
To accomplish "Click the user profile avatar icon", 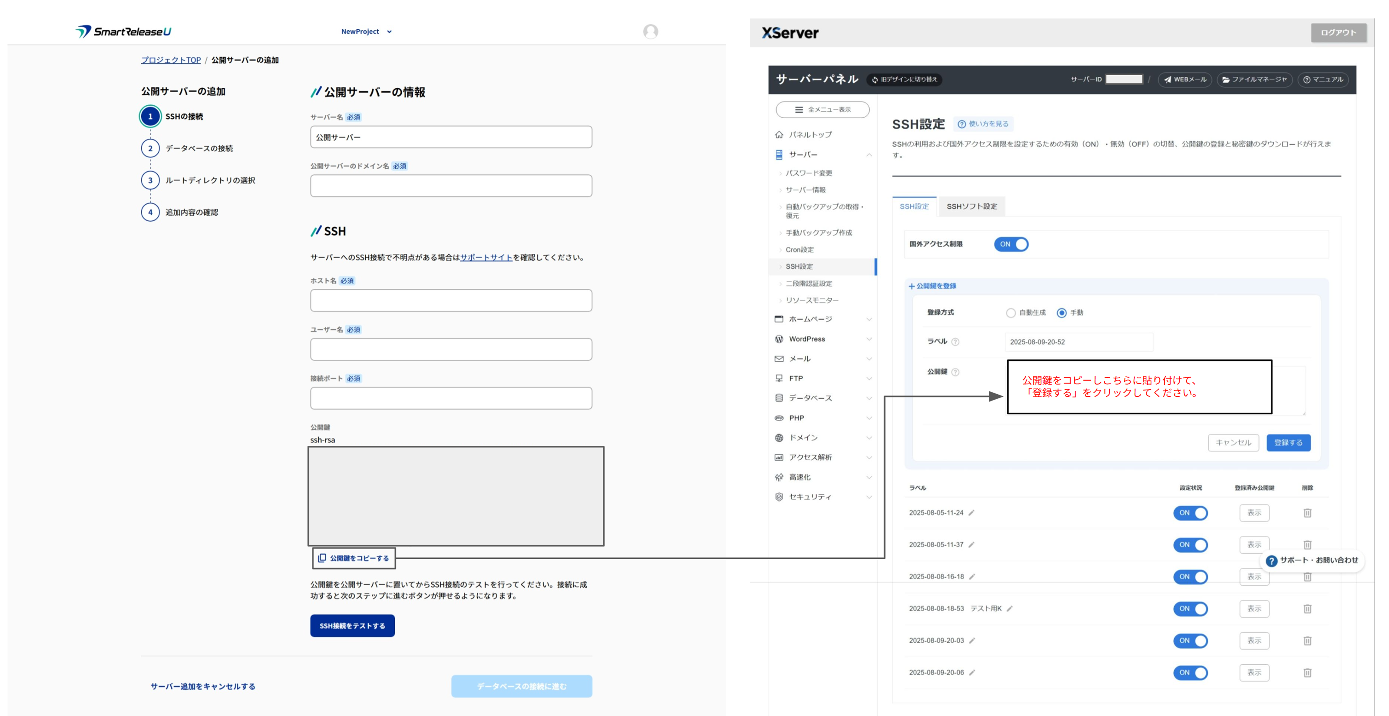I will [650, 31].
